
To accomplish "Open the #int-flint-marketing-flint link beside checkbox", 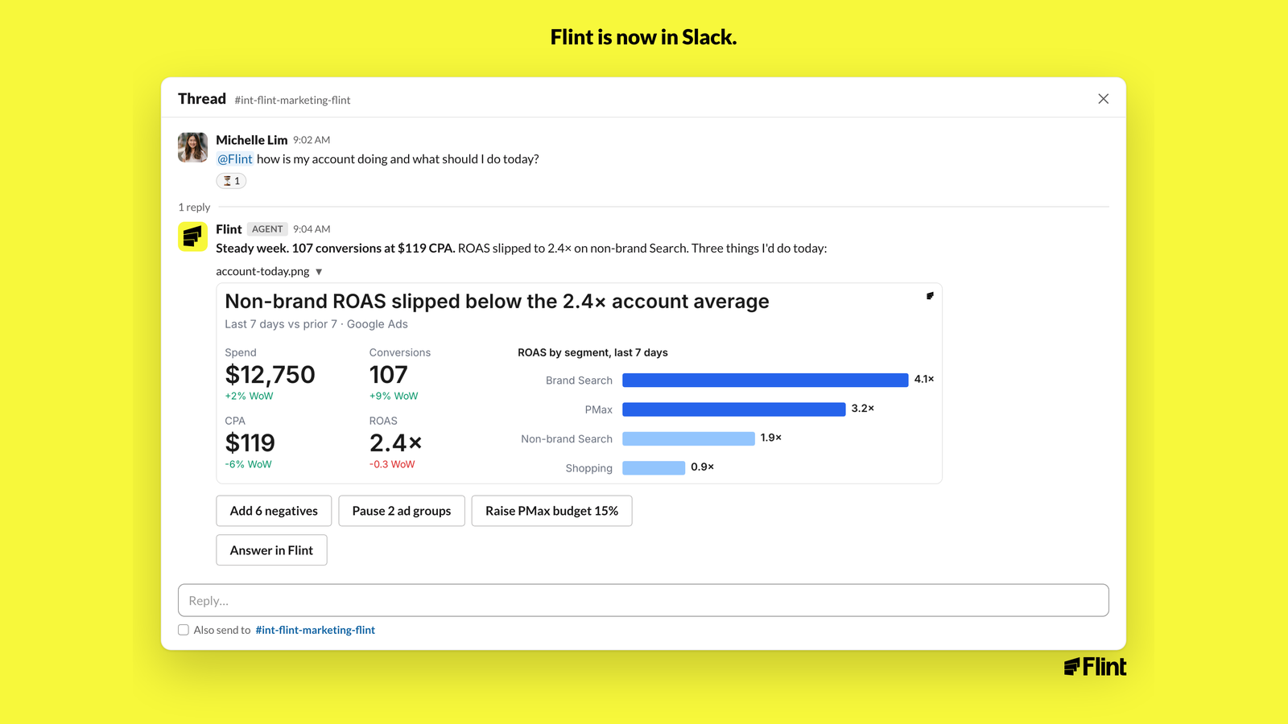I will [x=315, y=630].
